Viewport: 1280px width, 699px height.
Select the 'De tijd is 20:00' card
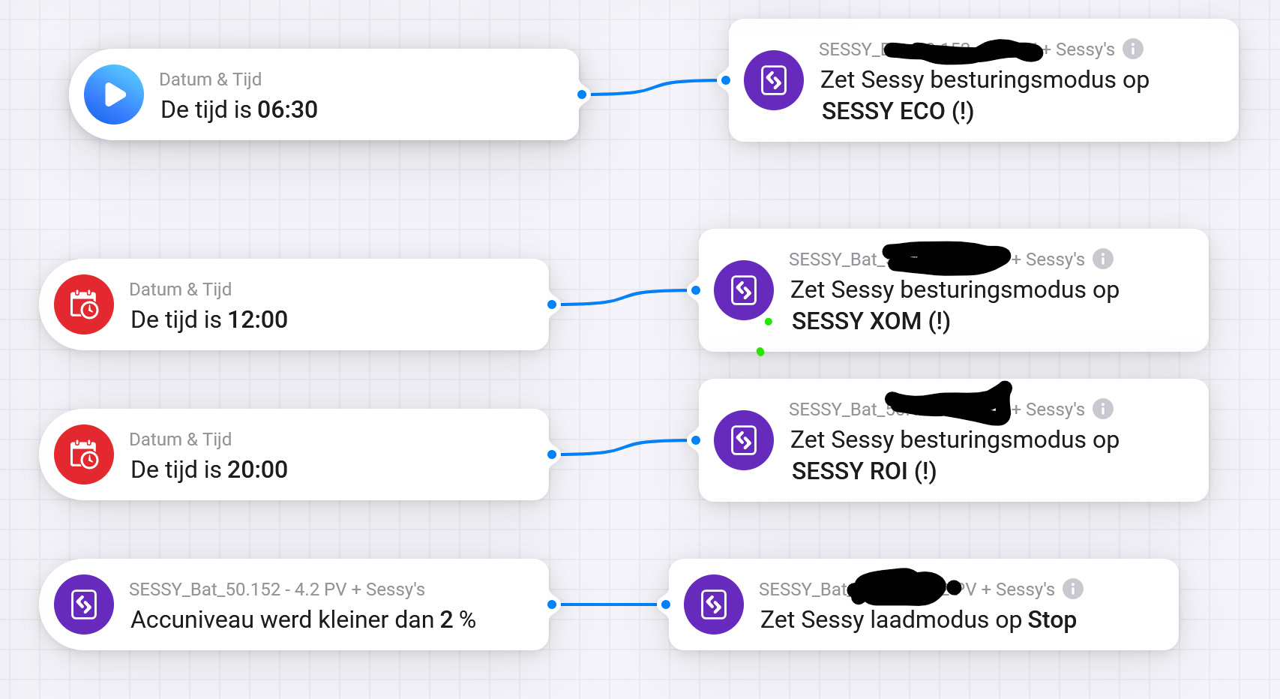[294, 454]
